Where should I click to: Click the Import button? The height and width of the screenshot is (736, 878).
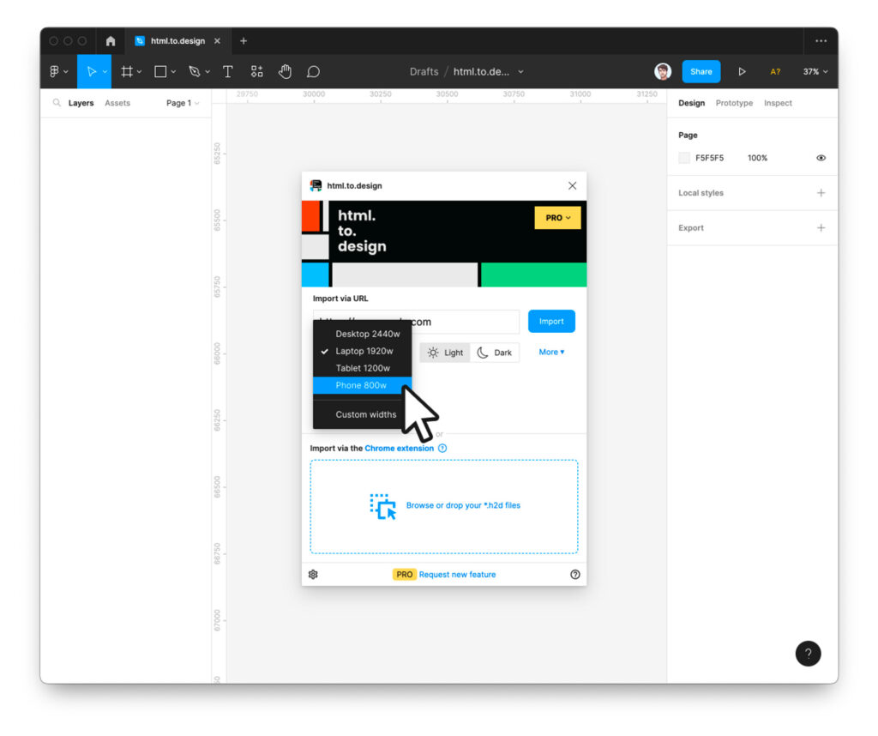click(551, 322)
